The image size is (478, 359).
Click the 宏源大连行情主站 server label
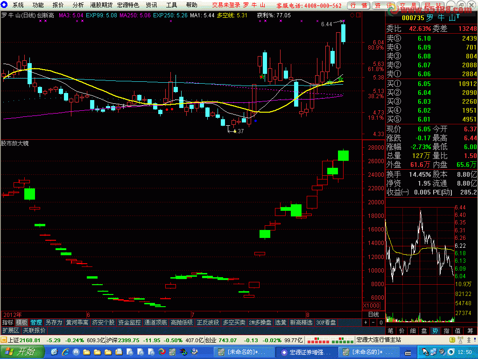378,340
